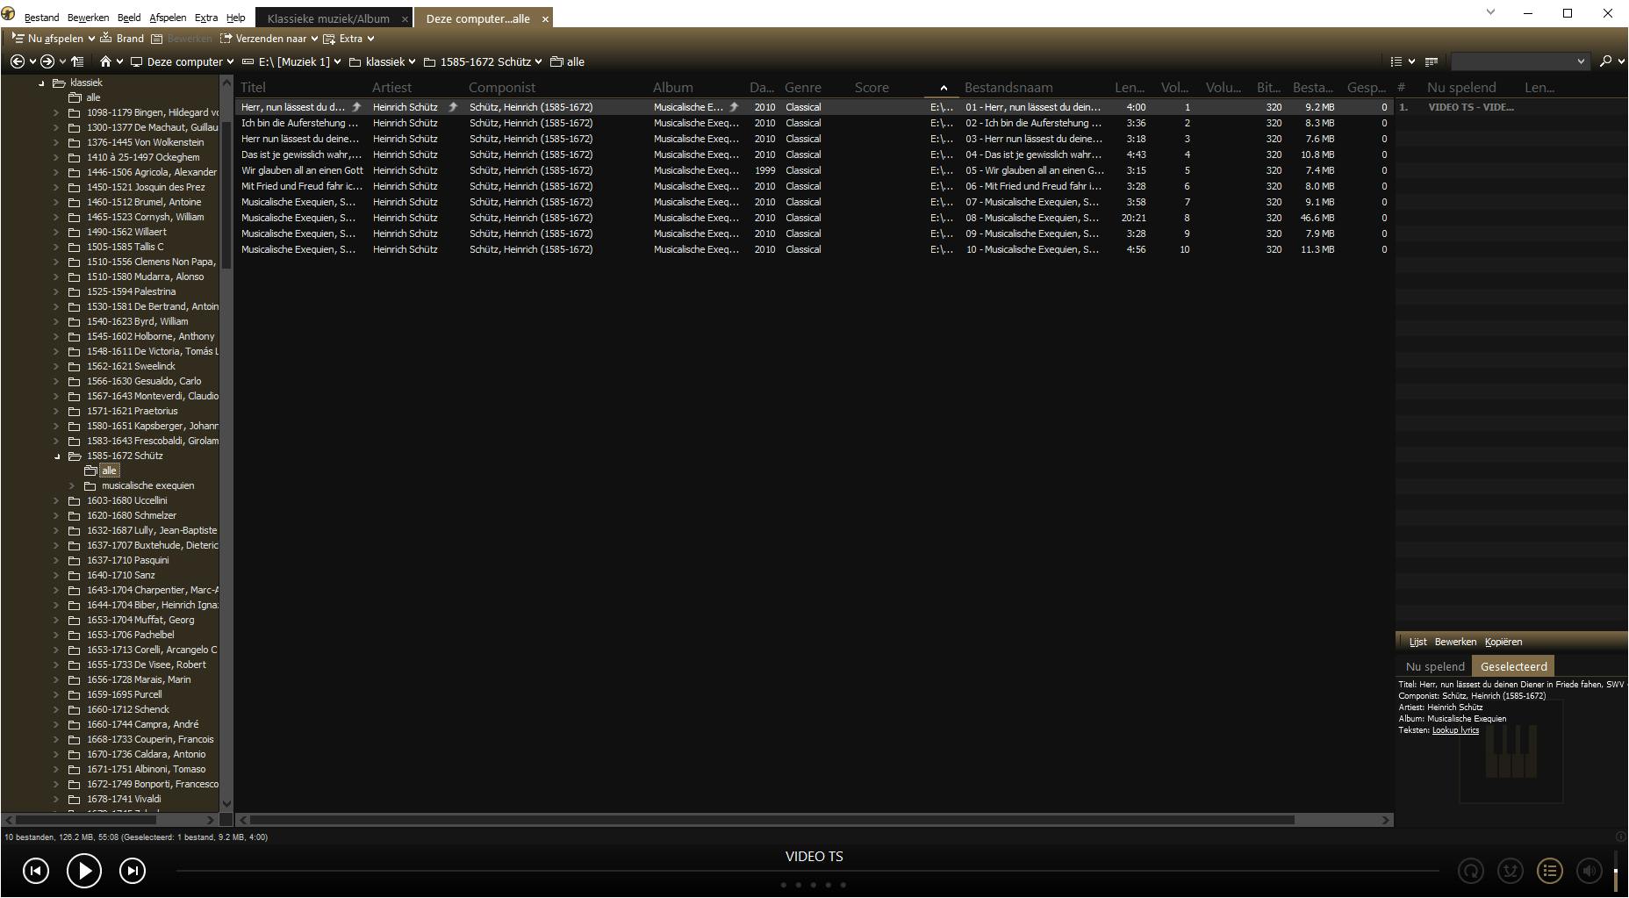Click the Brand toolbar button label
The height and width of the screenshot is (898, 1629).
tap(130, 39)
